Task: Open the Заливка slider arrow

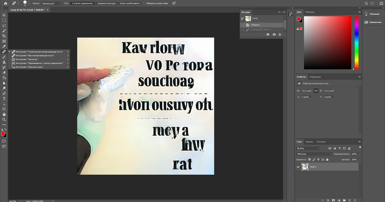Action: click(x=359, y=159)
